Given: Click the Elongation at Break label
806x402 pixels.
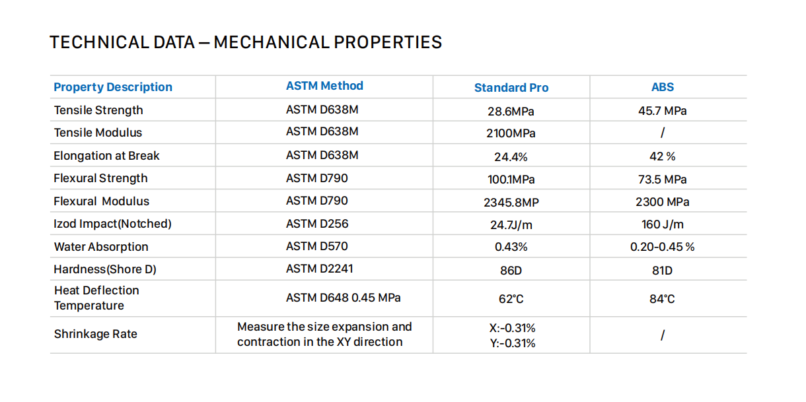Looking at the screenshot, I should [x=106, y=156].
